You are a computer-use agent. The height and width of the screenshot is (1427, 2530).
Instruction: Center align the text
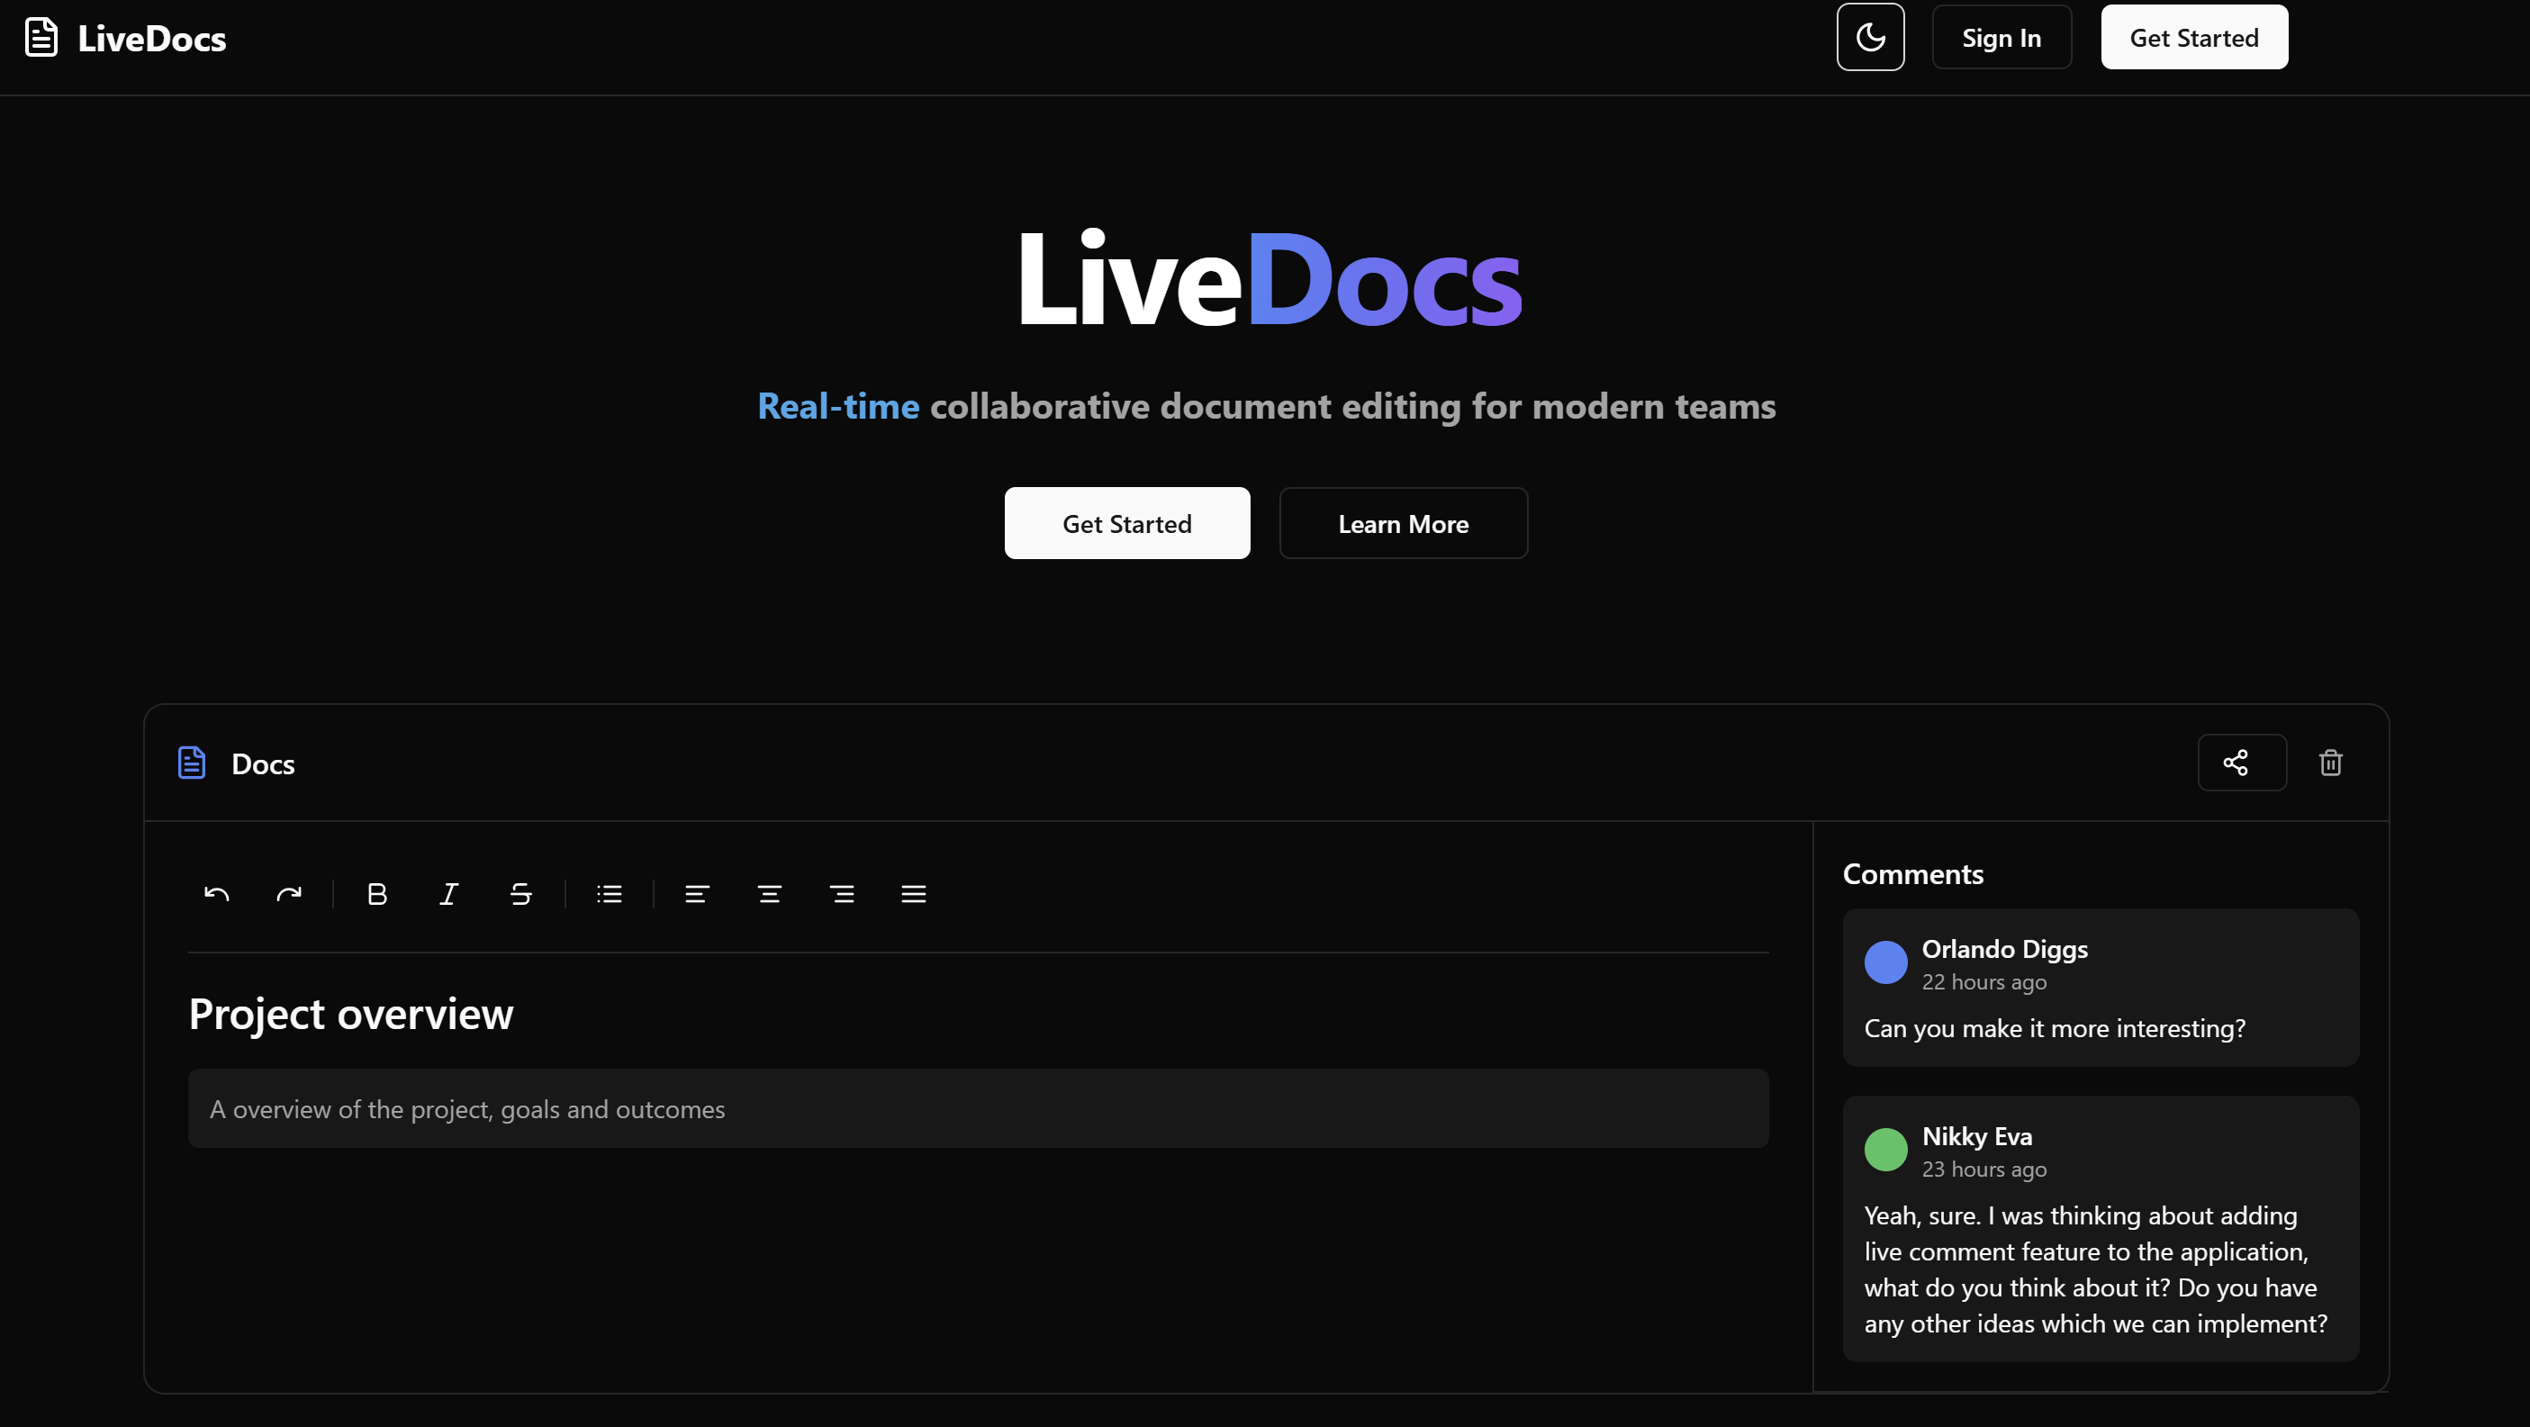[x=769, y=894]
